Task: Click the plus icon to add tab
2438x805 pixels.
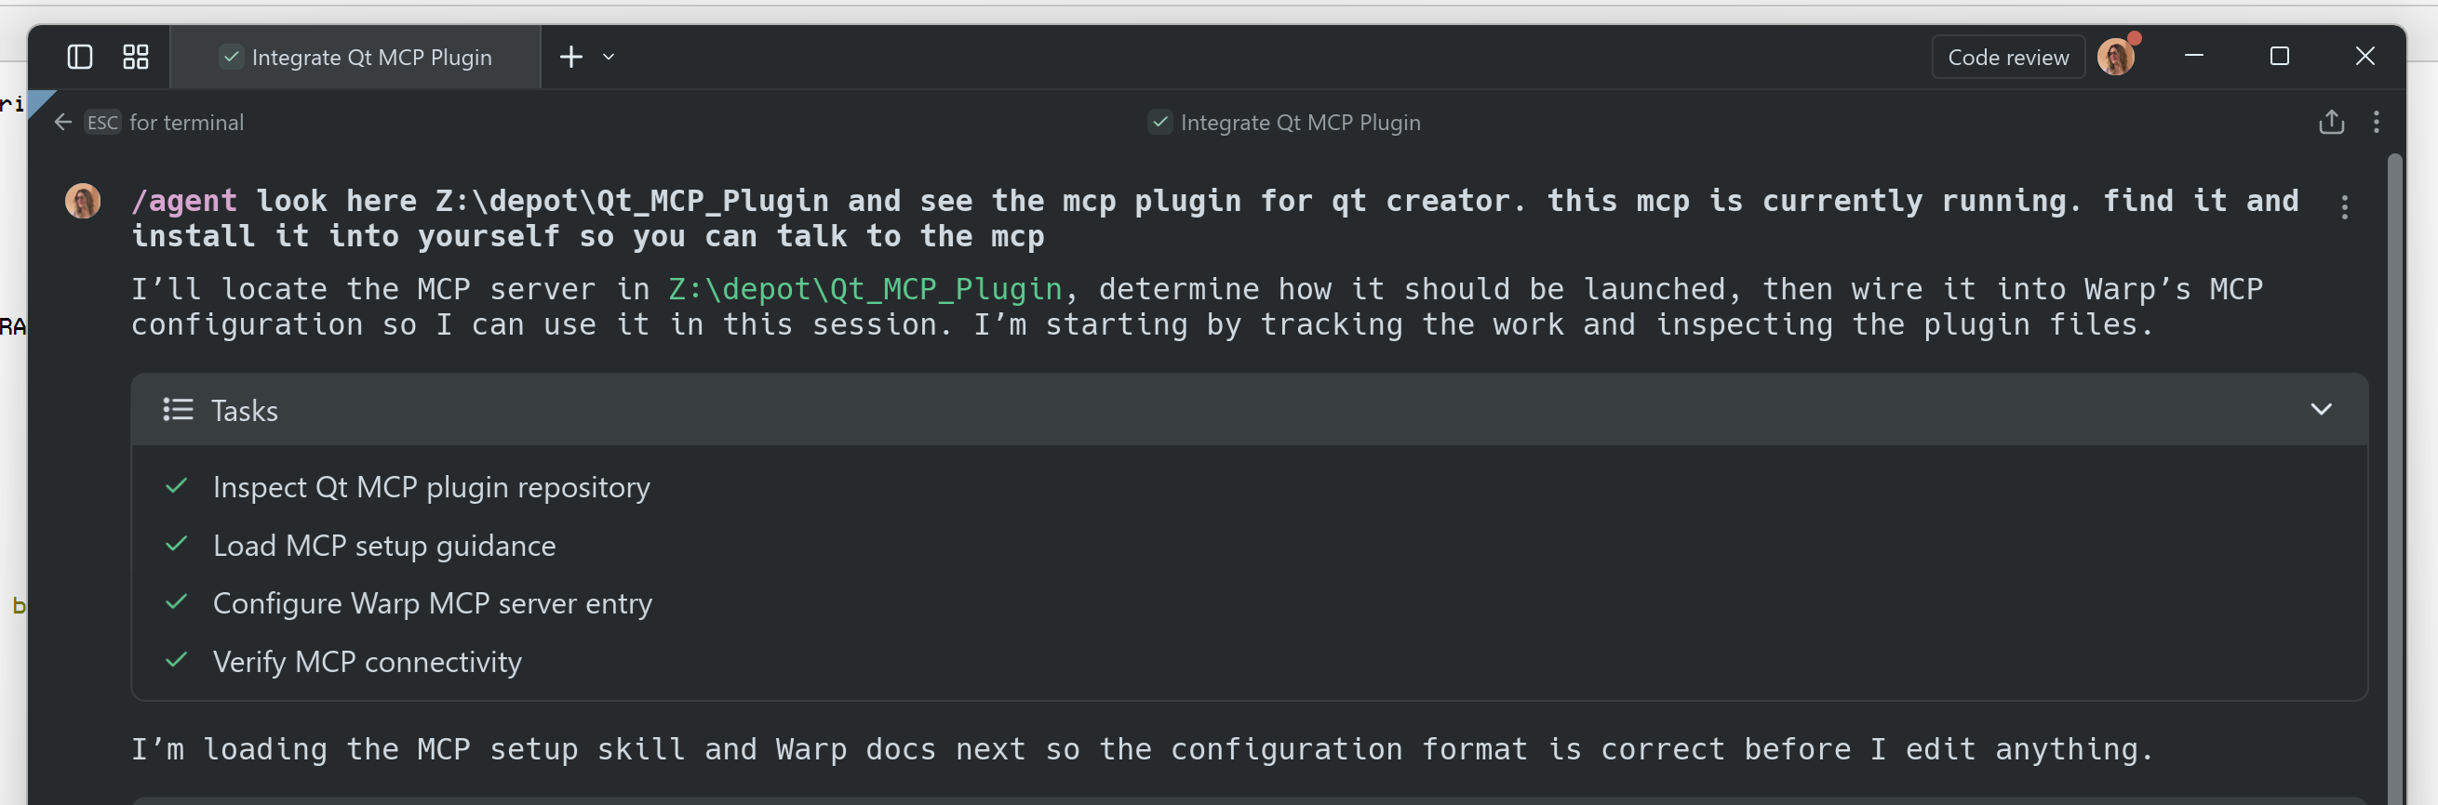Action: click(x=570, y=58)
